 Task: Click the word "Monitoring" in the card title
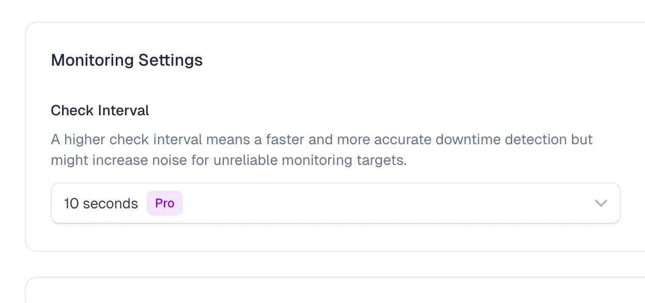point(92,60)
